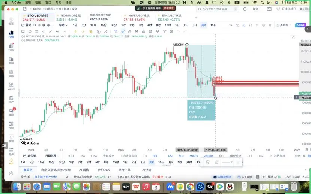Toggle the KDJ indicator

click(x=181, y=156)
